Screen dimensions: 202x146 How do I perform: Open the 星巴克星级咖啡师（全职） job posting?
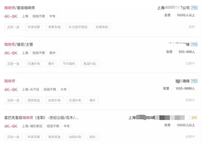pos(41,118)
